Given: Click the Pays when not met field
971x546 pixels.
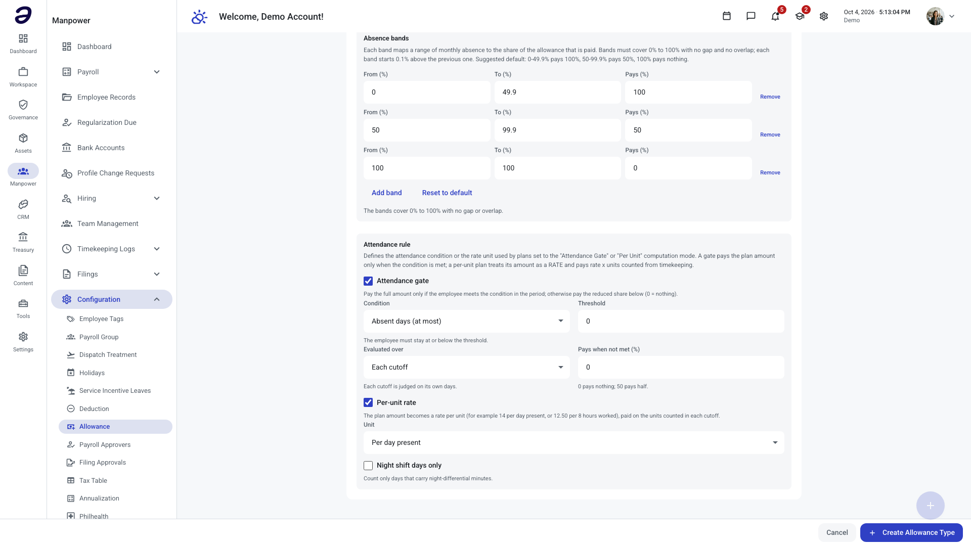Looking at the screenshot, I should 681,367.
